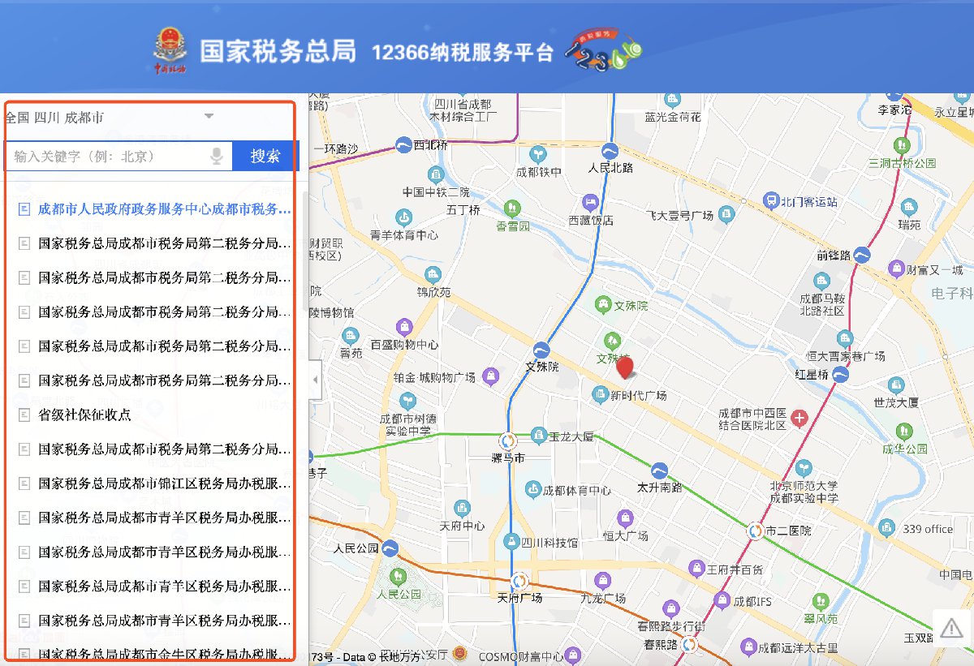Screen dimensions: 974x666
Task: Click the warning triangle icon at the map corner
Action: pos(951,627)
